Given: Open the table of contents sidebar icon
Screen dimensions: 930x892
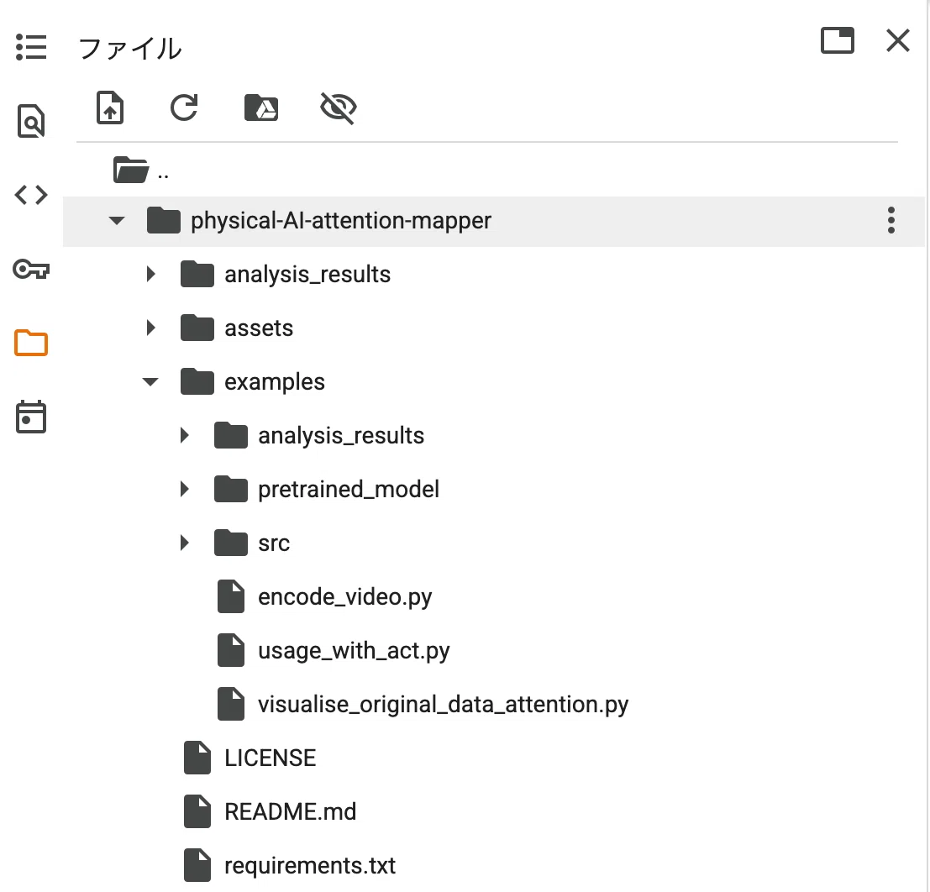Looking at the screenshot, I should point(31,47).
